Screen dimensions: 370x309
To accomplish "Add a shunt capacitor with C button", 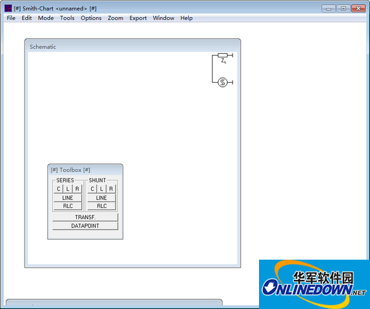I will pos(92,189).
